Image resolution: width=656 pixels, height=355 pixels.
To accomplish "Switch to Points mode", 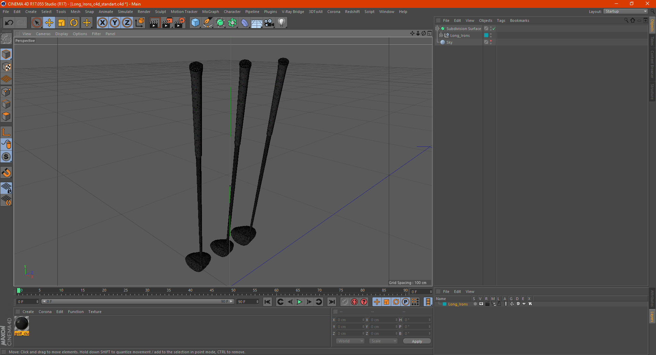I will pyautogui.click(x=6, y=92).
